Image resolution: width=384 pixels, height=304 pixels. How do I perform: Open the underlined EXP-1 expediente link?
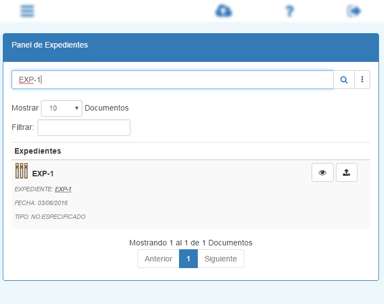click(63, 189)
